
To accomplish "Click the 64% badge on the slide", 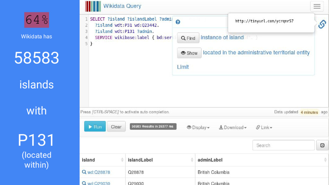I will coord(37,20).
